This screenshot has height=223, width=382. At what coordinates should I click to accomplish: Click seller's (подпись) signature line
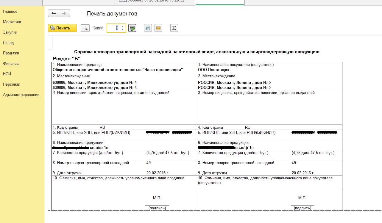[x=157, y=208]
